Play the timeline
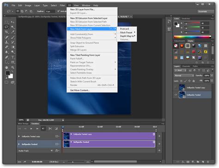The image size is (219, 168). click(x=31, y=129)
